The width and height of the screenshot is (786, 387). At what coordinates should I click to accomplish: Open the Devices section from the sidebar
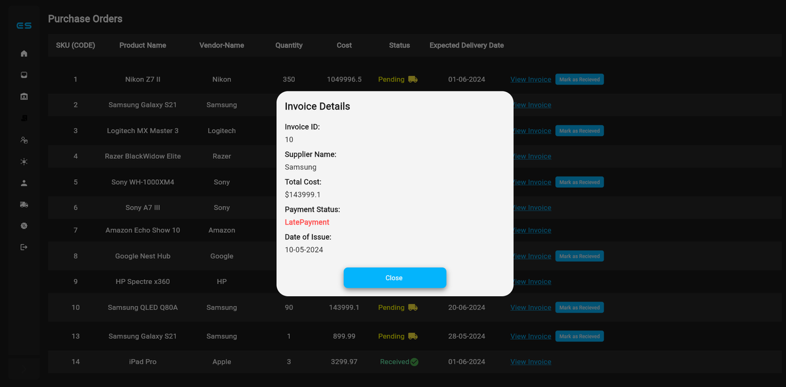coord(23,75)
